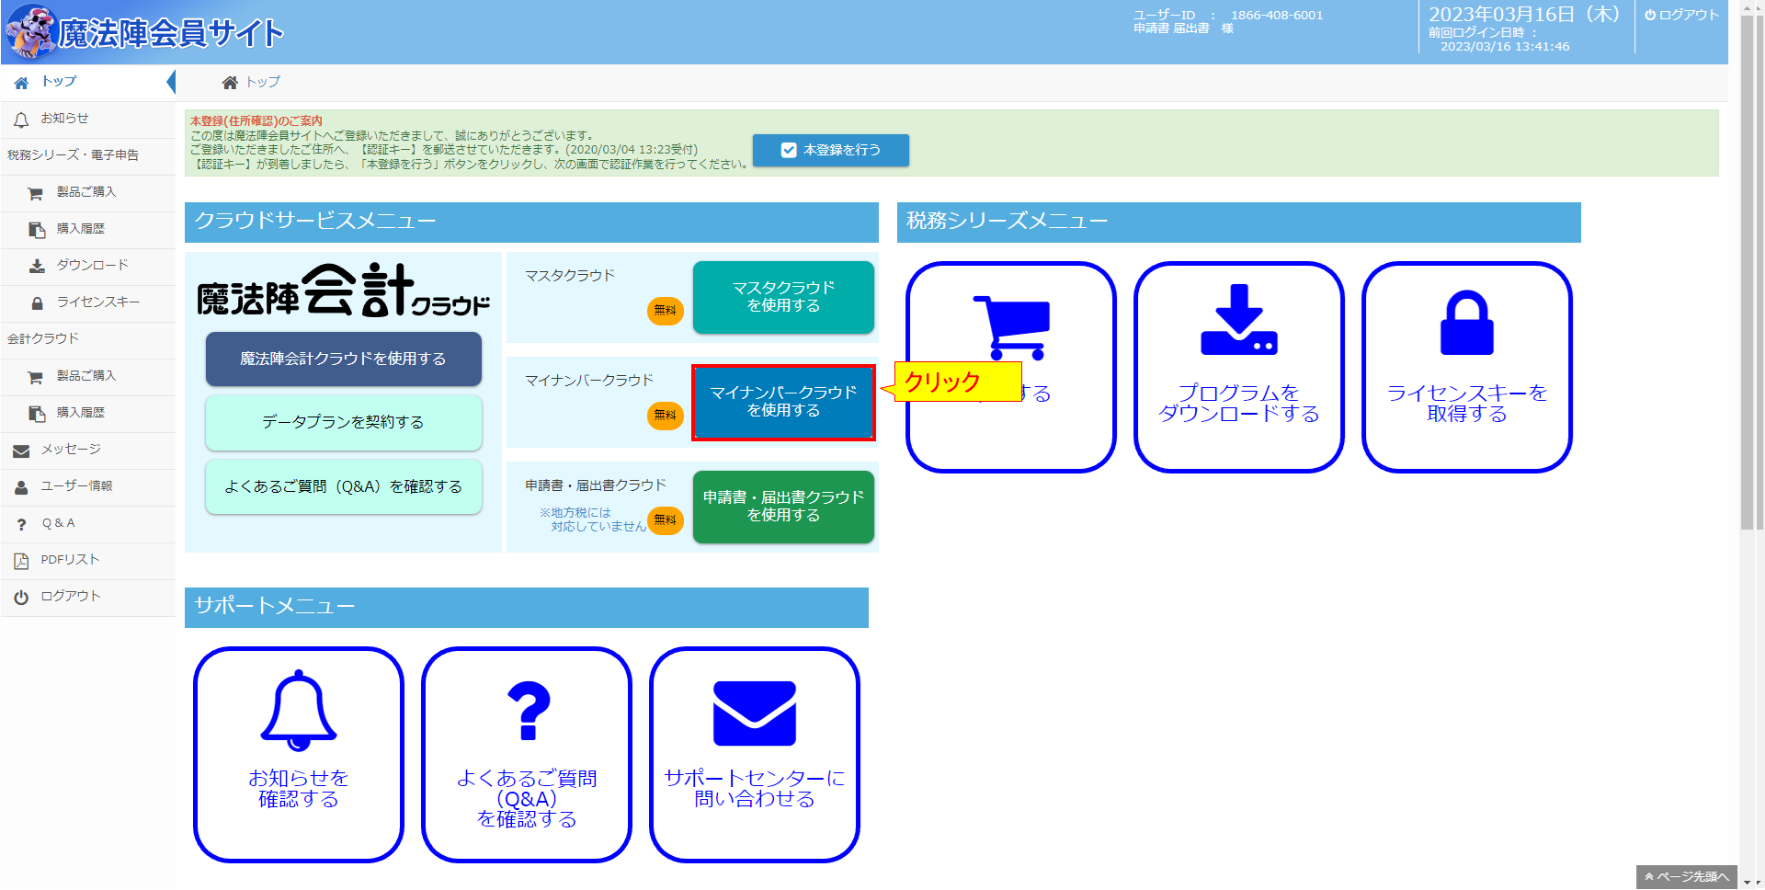Open トップ in the sidebar menu
Screen dimensions: 1765x890
tap(88, 83)
